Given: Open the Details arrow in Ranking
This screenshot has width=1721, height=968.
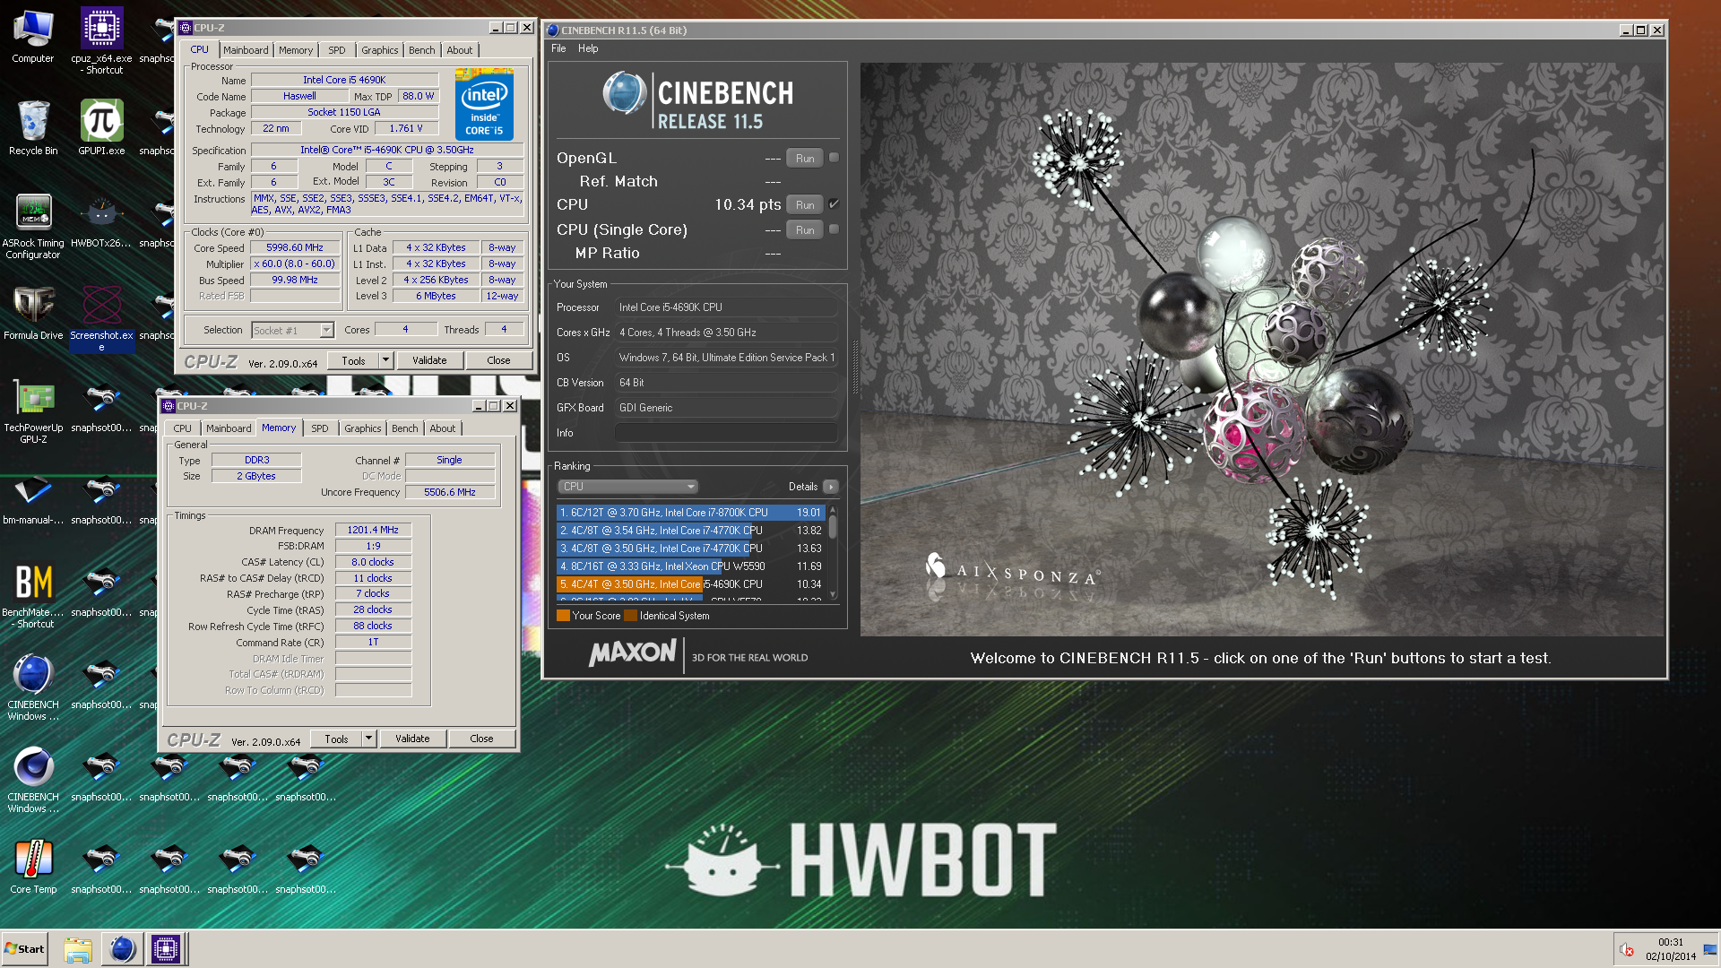Looking at the screenshot, I should [831, 487].
